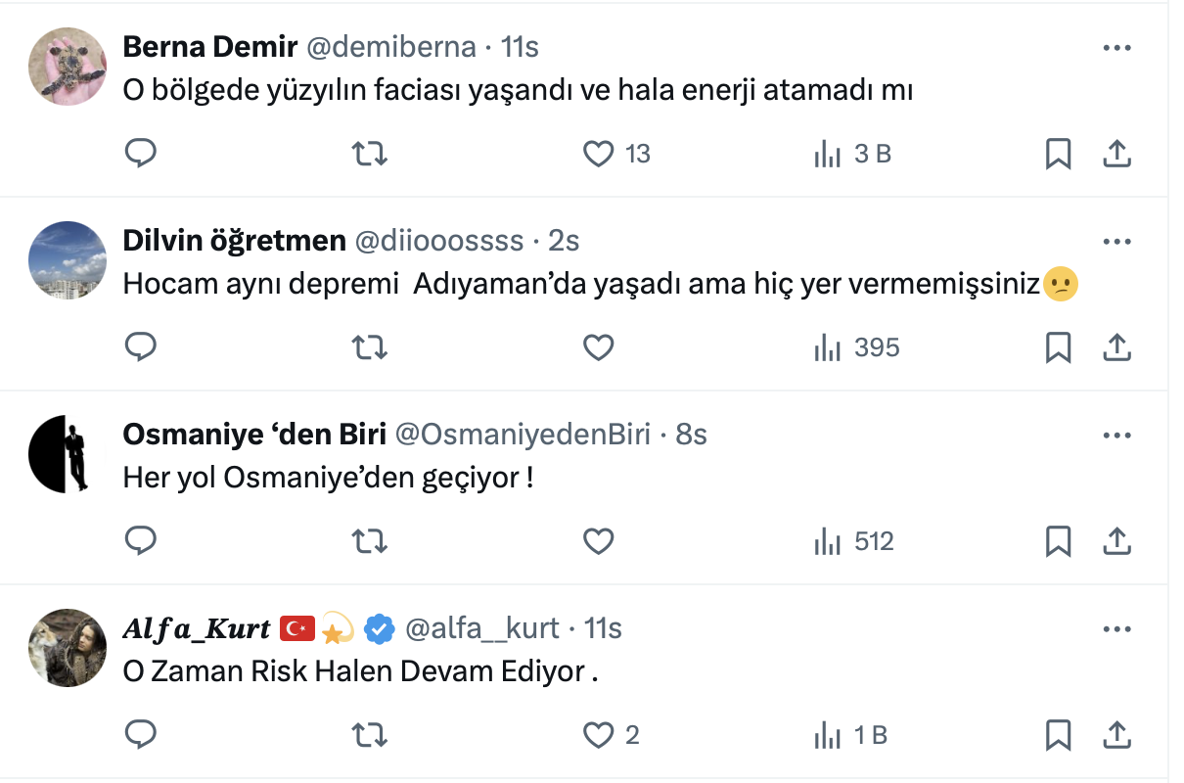The height and width of the screenshot is (783, 1184).
Task: Reply to Berna Demir's tweet
Action: pos(141,154)
